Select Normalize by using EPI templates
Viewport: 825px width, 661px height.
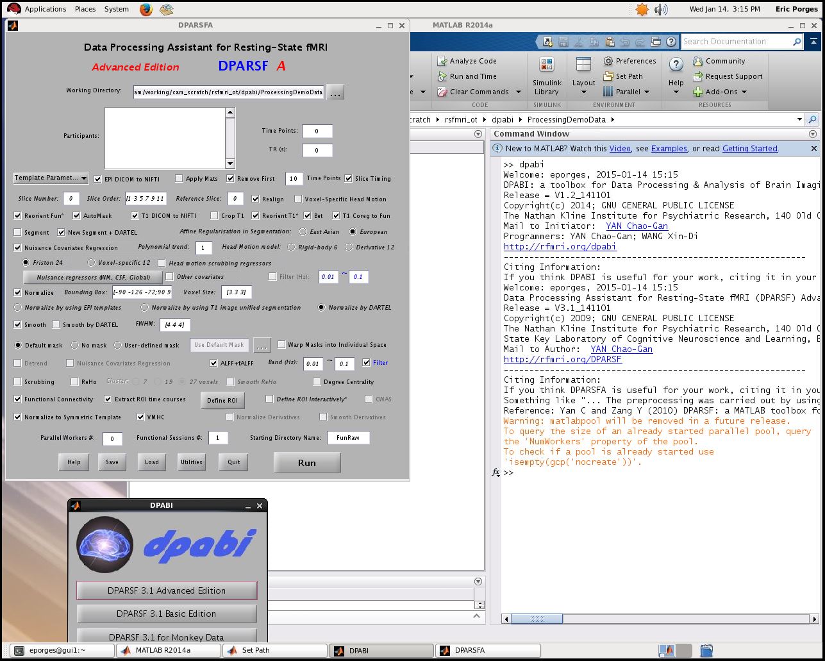(17, 308)
